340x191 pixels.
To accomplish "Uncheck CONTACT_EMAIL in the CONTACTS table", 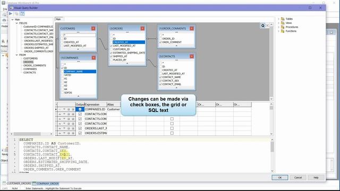I will click(160, 84).
